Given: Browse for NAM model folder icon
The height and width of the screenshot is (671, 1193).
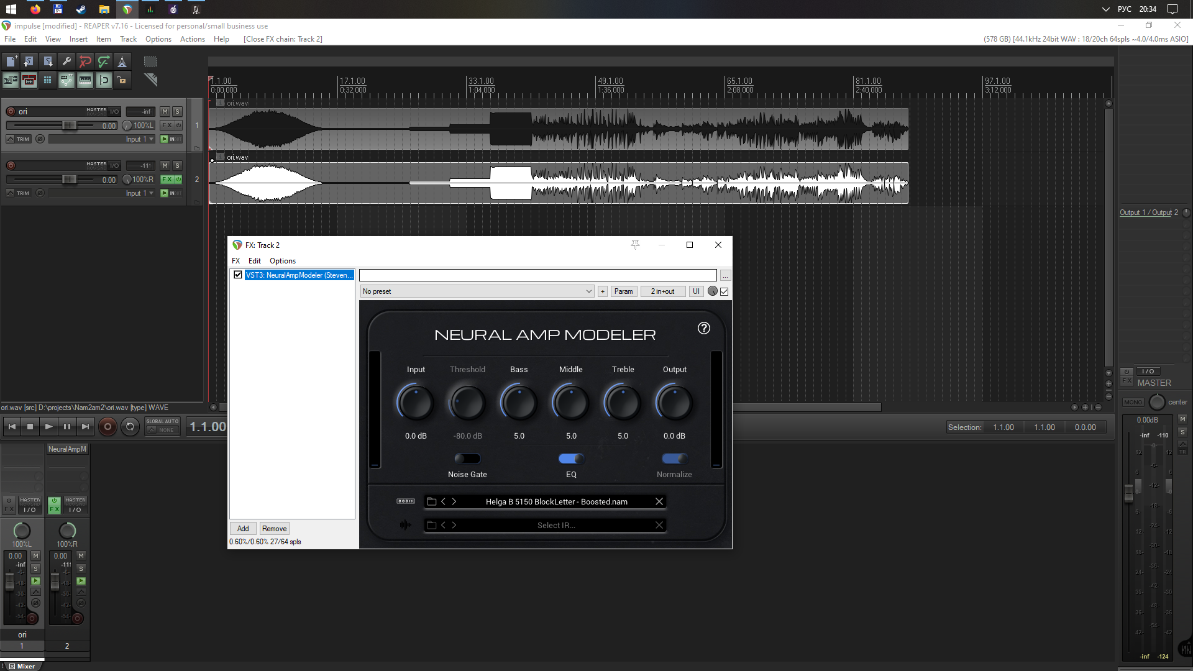Looking at the screenshot, I should click(x=432, y=501).
